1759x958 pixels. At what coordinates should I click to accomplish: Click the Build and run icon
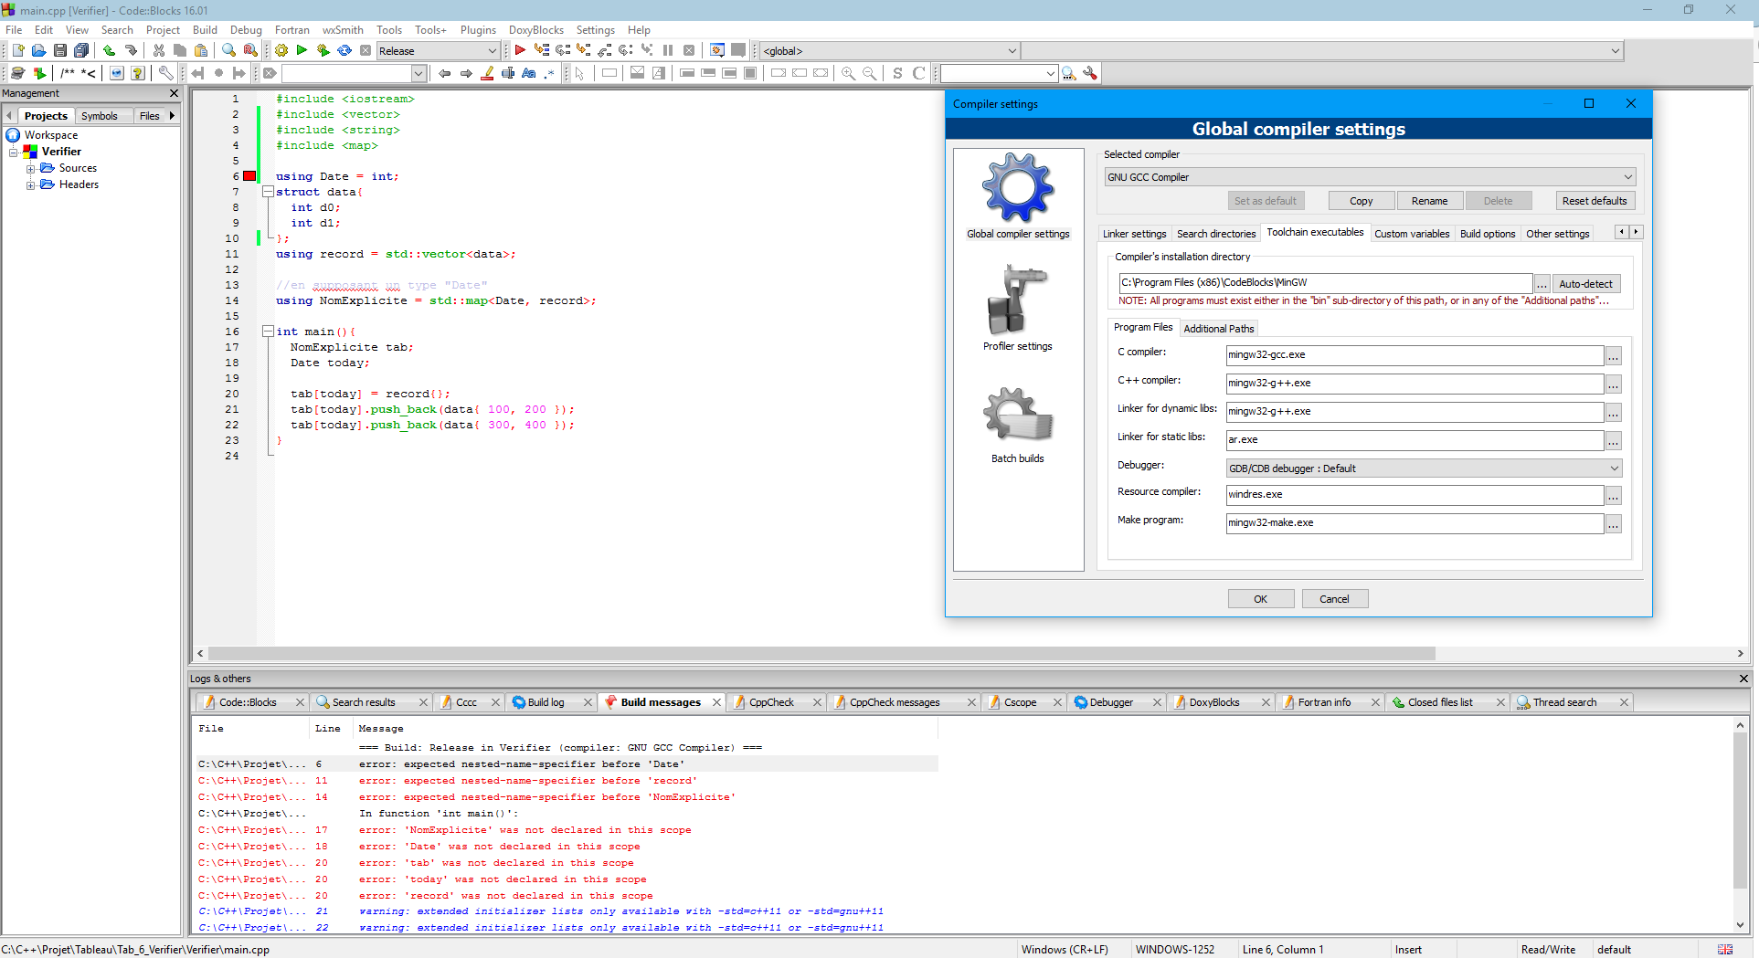[x=323, y=50]
